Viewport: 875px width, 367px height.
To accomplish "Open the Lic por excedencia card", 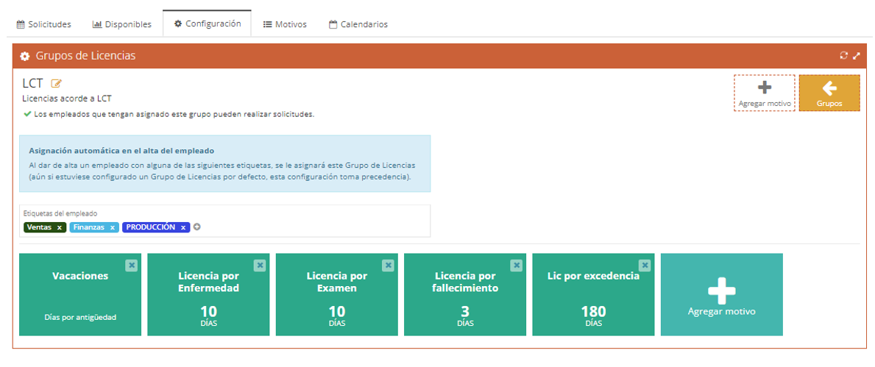I will pyautogui.click(x=593, y=294).
